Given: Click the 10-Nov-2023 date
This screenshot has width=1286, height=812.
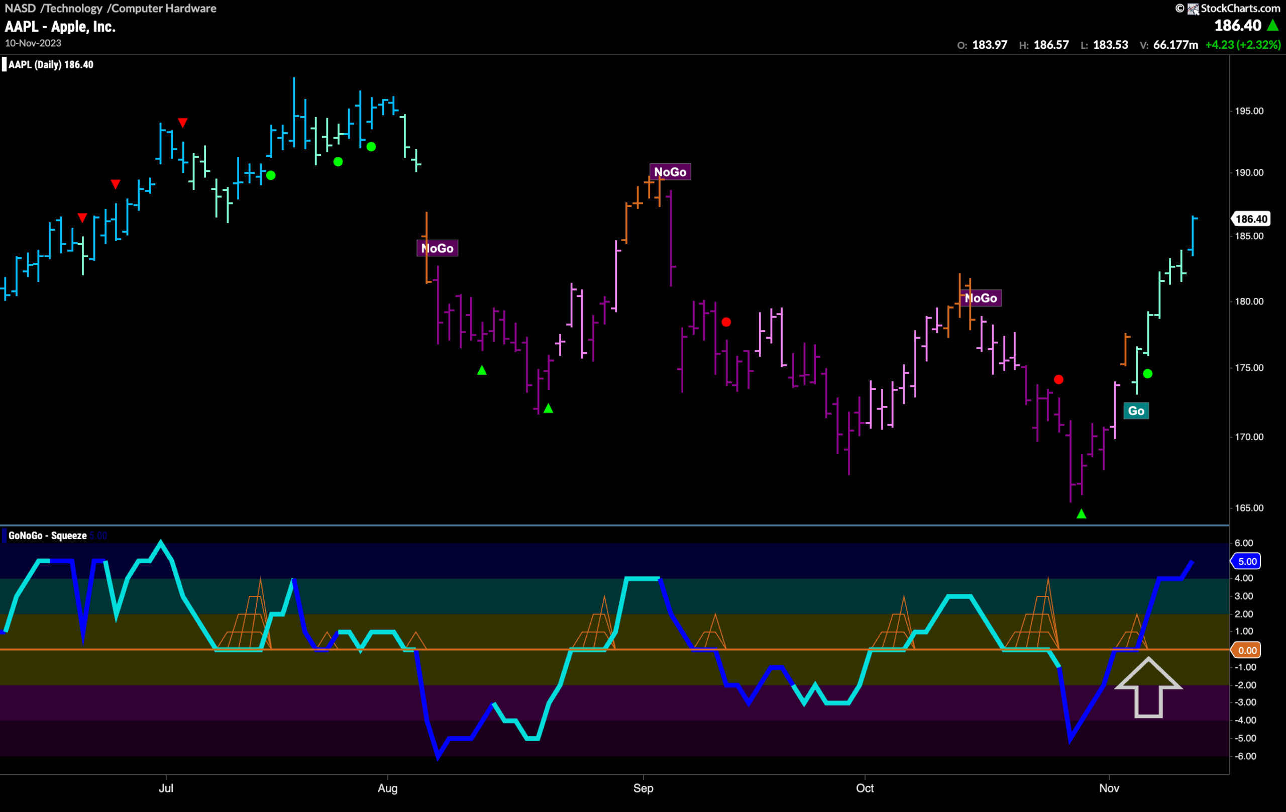Looking at the screenshot, I should tap(33, 43).
